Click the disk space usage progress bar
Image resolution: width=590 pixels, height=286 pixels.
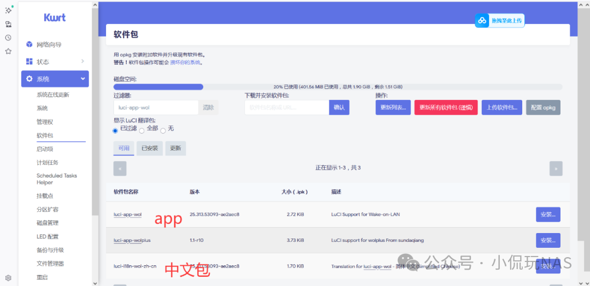tap(338, 87)
